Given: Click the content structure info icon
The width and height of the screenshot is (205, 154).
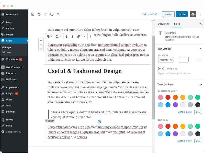Looking at the screenshot, I should point(52,14).
